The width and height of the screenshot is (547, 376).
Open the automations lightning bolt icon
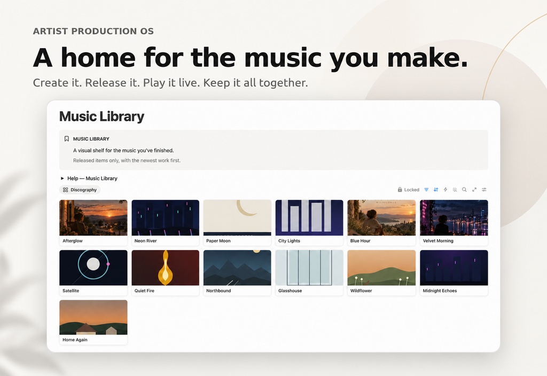tap(445, 190)
